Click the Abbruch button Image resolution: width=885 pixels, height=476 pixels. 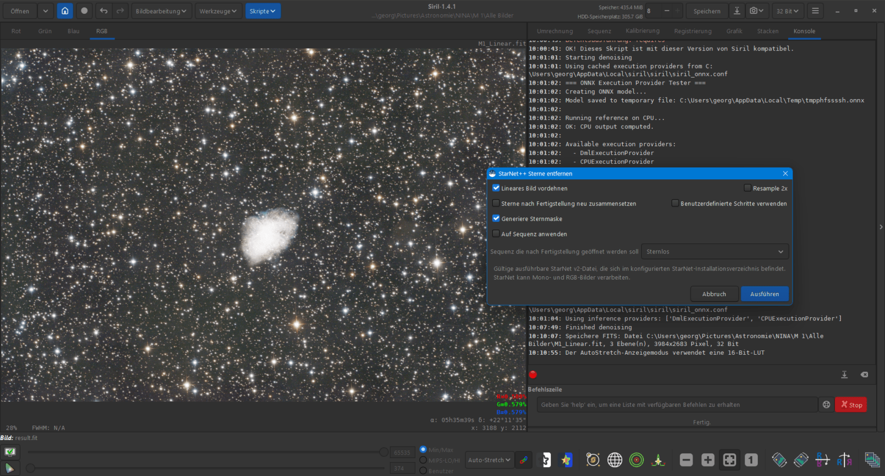point(714,294)
